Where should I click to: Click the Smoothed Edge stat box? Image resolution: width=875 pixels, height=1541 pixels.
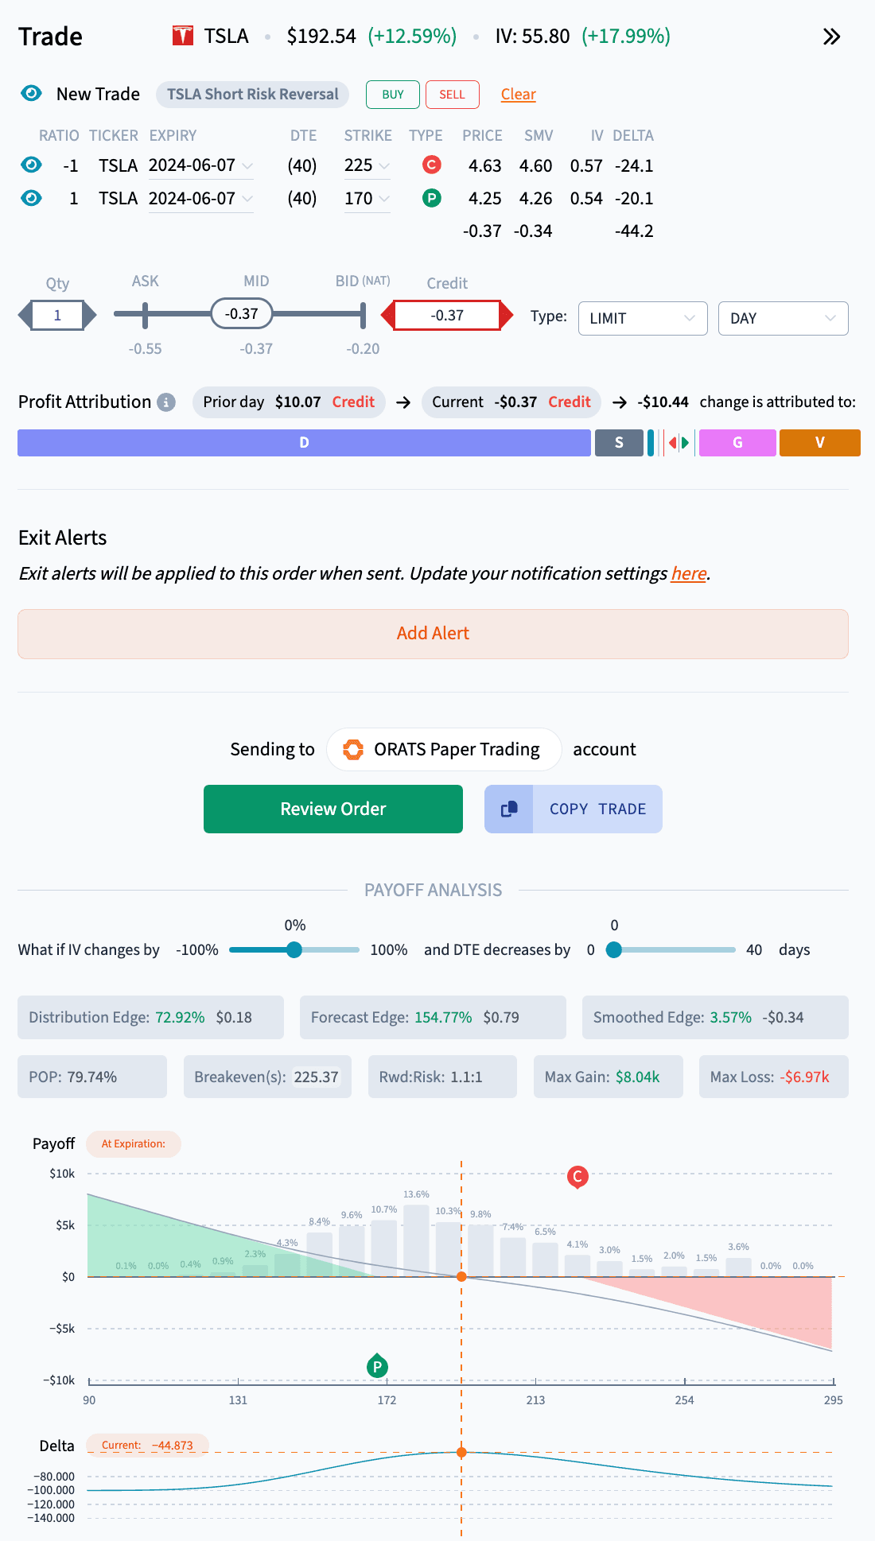click(x=715, y=1018)
